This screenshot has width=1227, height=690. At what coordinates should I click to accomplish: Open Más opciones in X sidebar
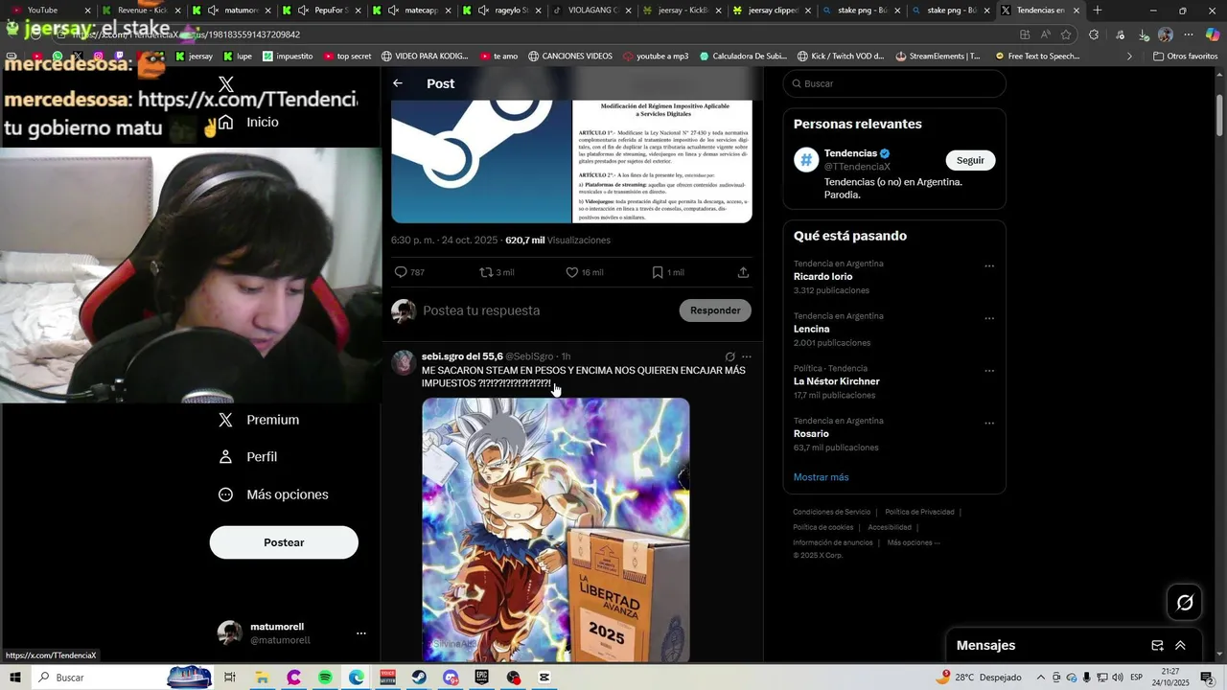click(273, 494)
